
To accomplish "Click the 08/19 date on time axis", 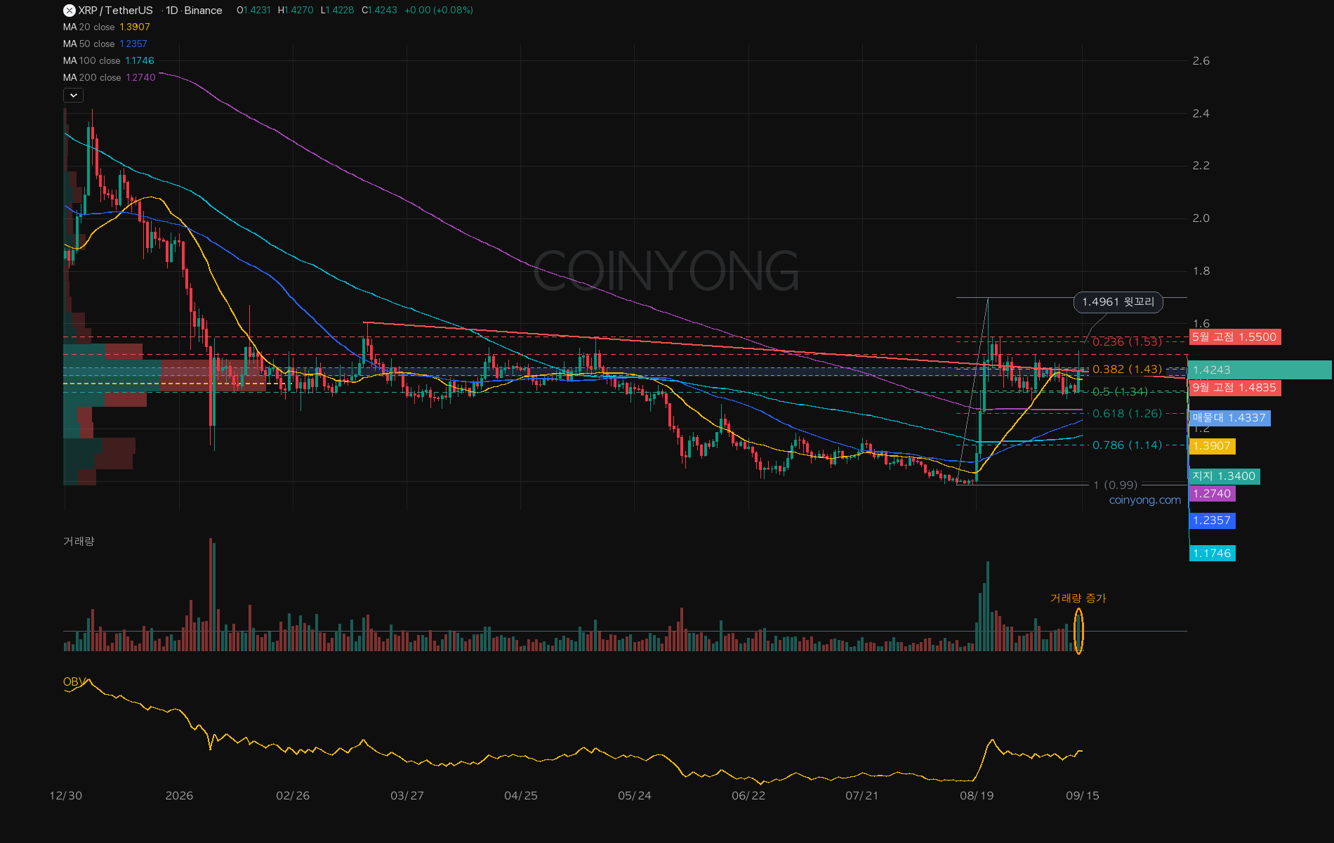I will coord(977,795).
